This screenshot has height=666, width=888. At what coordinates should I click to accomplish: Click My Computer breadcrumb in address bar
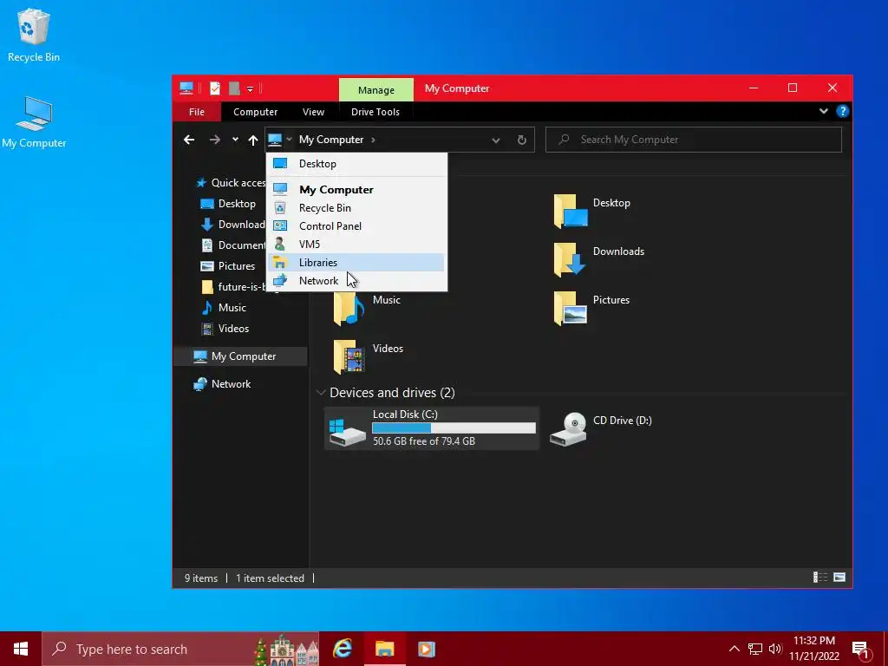click(331, 140)
